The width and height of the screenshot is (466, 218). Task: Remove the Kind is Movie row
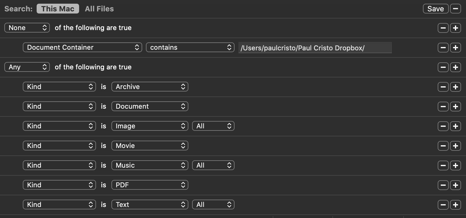[443, 146]
